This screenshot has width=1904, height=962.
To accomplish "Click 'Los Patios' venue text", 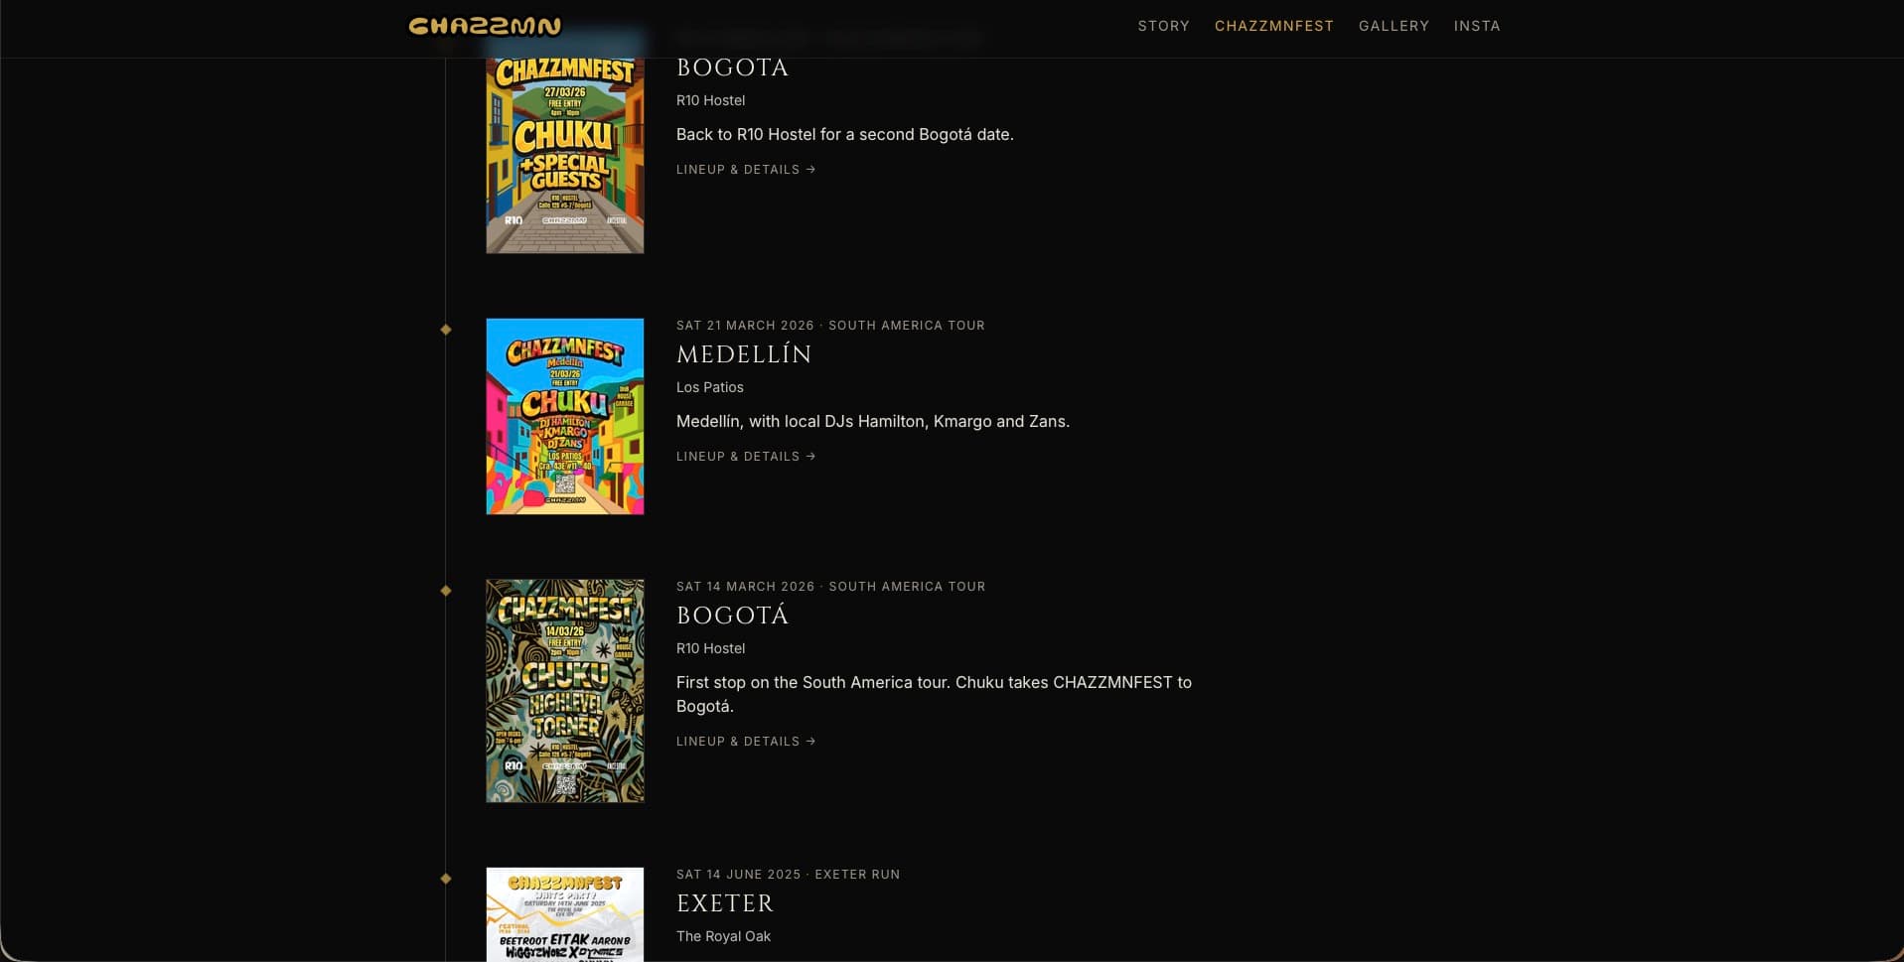I will pyautogui.click(x=709, y=387).
